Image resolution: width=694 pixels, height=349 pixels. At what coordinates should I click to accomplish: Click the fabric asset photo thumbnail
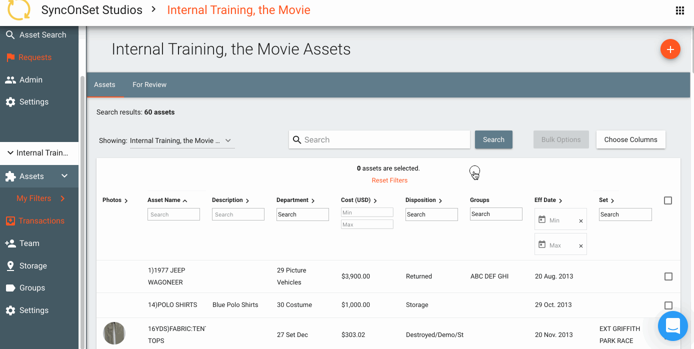point(114,333)
